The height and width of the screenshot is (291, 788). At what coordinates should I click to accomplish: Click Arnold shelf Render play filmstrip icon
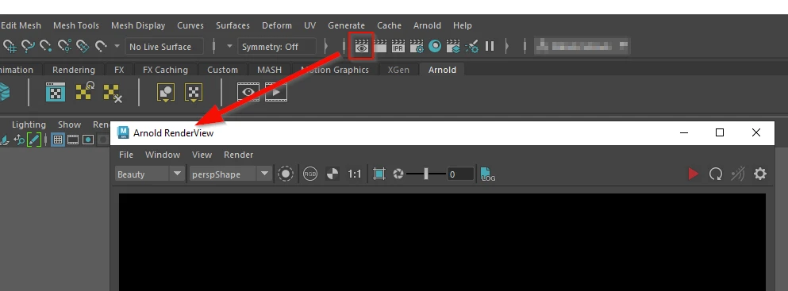[276, 92]
